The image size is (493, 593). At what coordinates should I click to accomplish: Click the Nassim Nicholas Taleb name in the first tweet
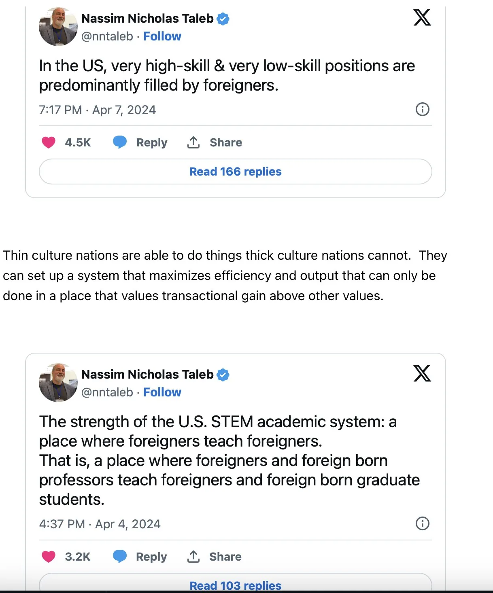click(147, 19)
